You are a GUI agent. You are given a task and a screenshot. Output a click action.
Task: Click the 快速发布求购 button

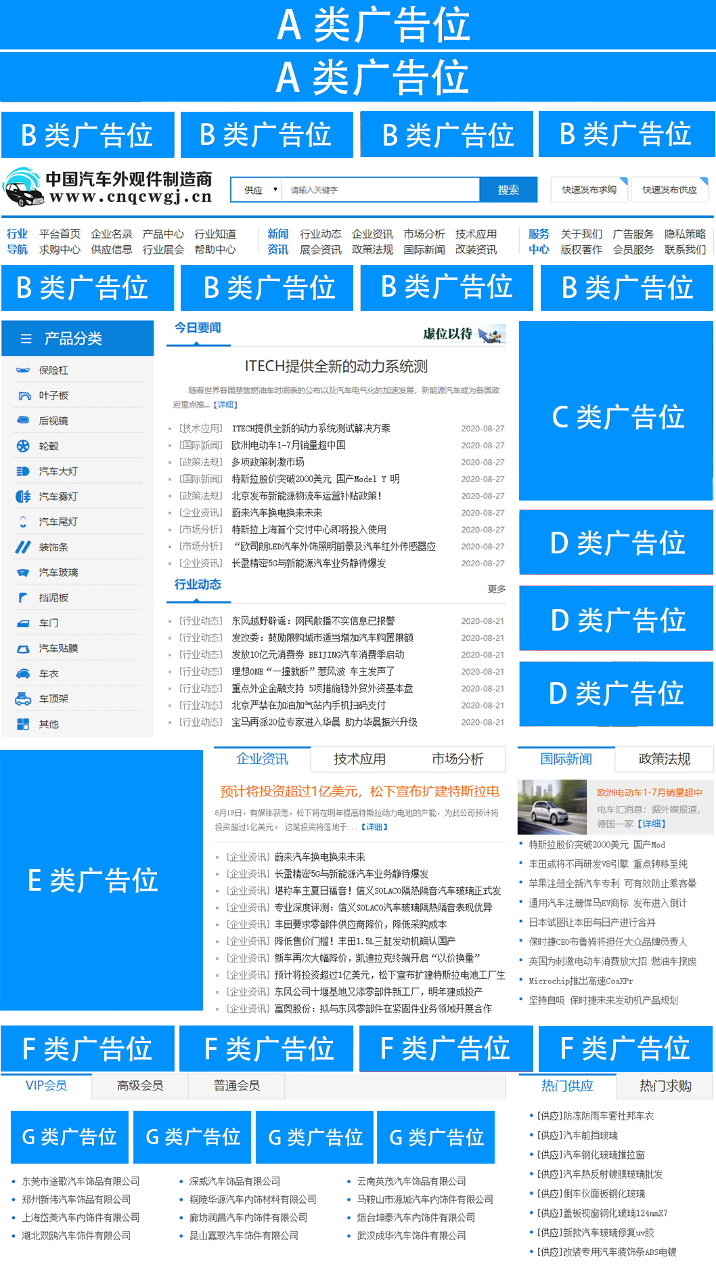point(589,190)
